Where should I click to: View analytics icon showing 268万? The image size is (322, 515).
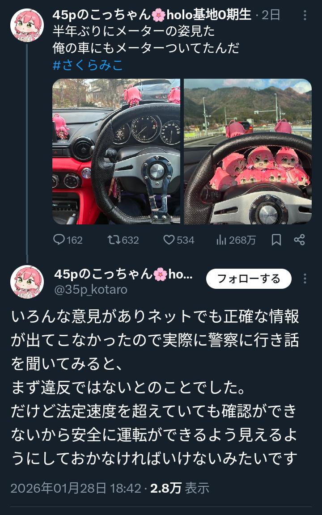236,240
